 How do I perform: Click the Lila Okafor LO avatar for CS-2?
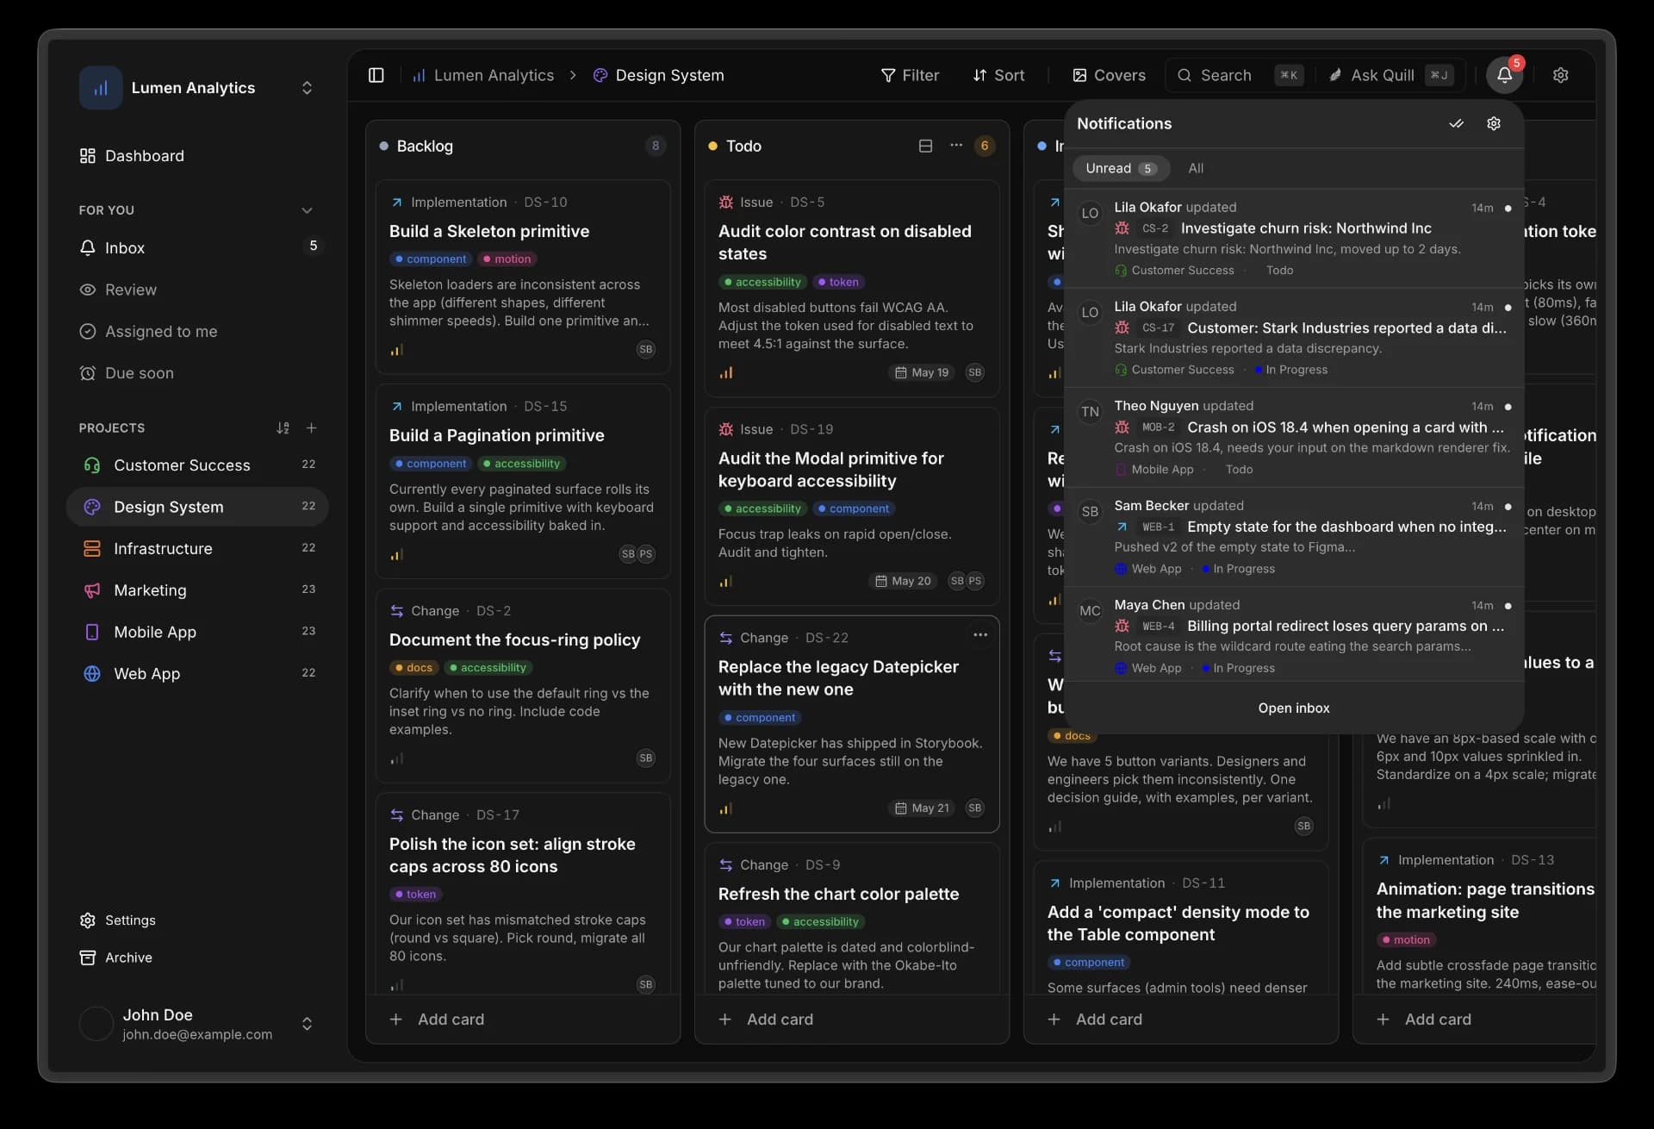pyautogui.click(x=1090, y=213)
